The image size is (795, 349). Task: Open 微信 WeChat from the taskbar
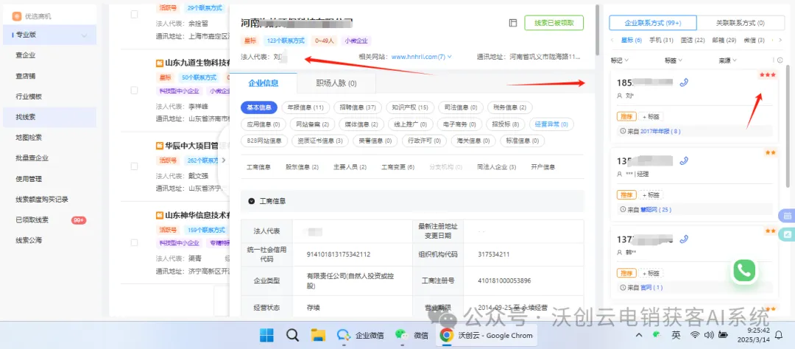[x=411, y=335]
